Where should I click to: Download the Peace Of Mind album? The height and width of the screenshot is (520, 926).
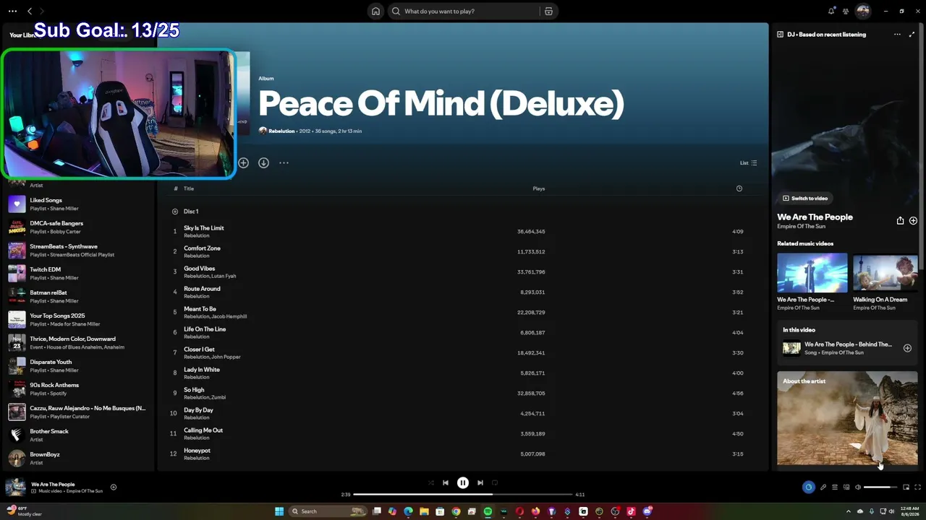click(263, 163)
